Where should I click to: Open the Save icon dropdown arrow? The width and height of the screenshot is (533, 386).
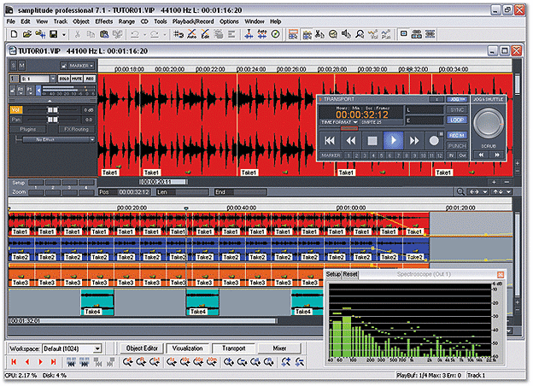point(63,34)
